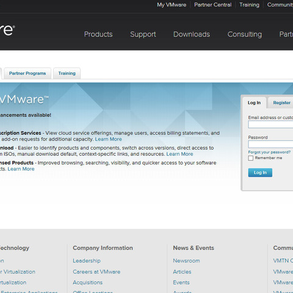Image resolution: width=293 pixels, height=293 pixels.
Task: Click the Company Information heading
Action: tap(103, 248)
